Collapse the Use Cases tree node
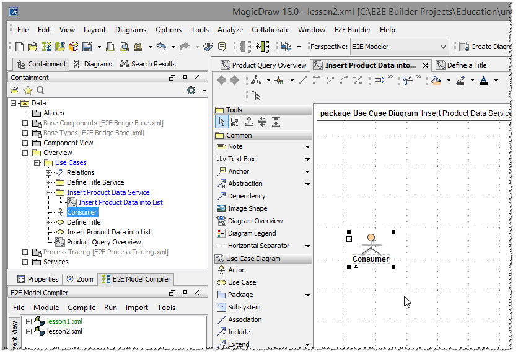Image resolution: width=518 pixels, height=356 pixels. pos(37,162)
